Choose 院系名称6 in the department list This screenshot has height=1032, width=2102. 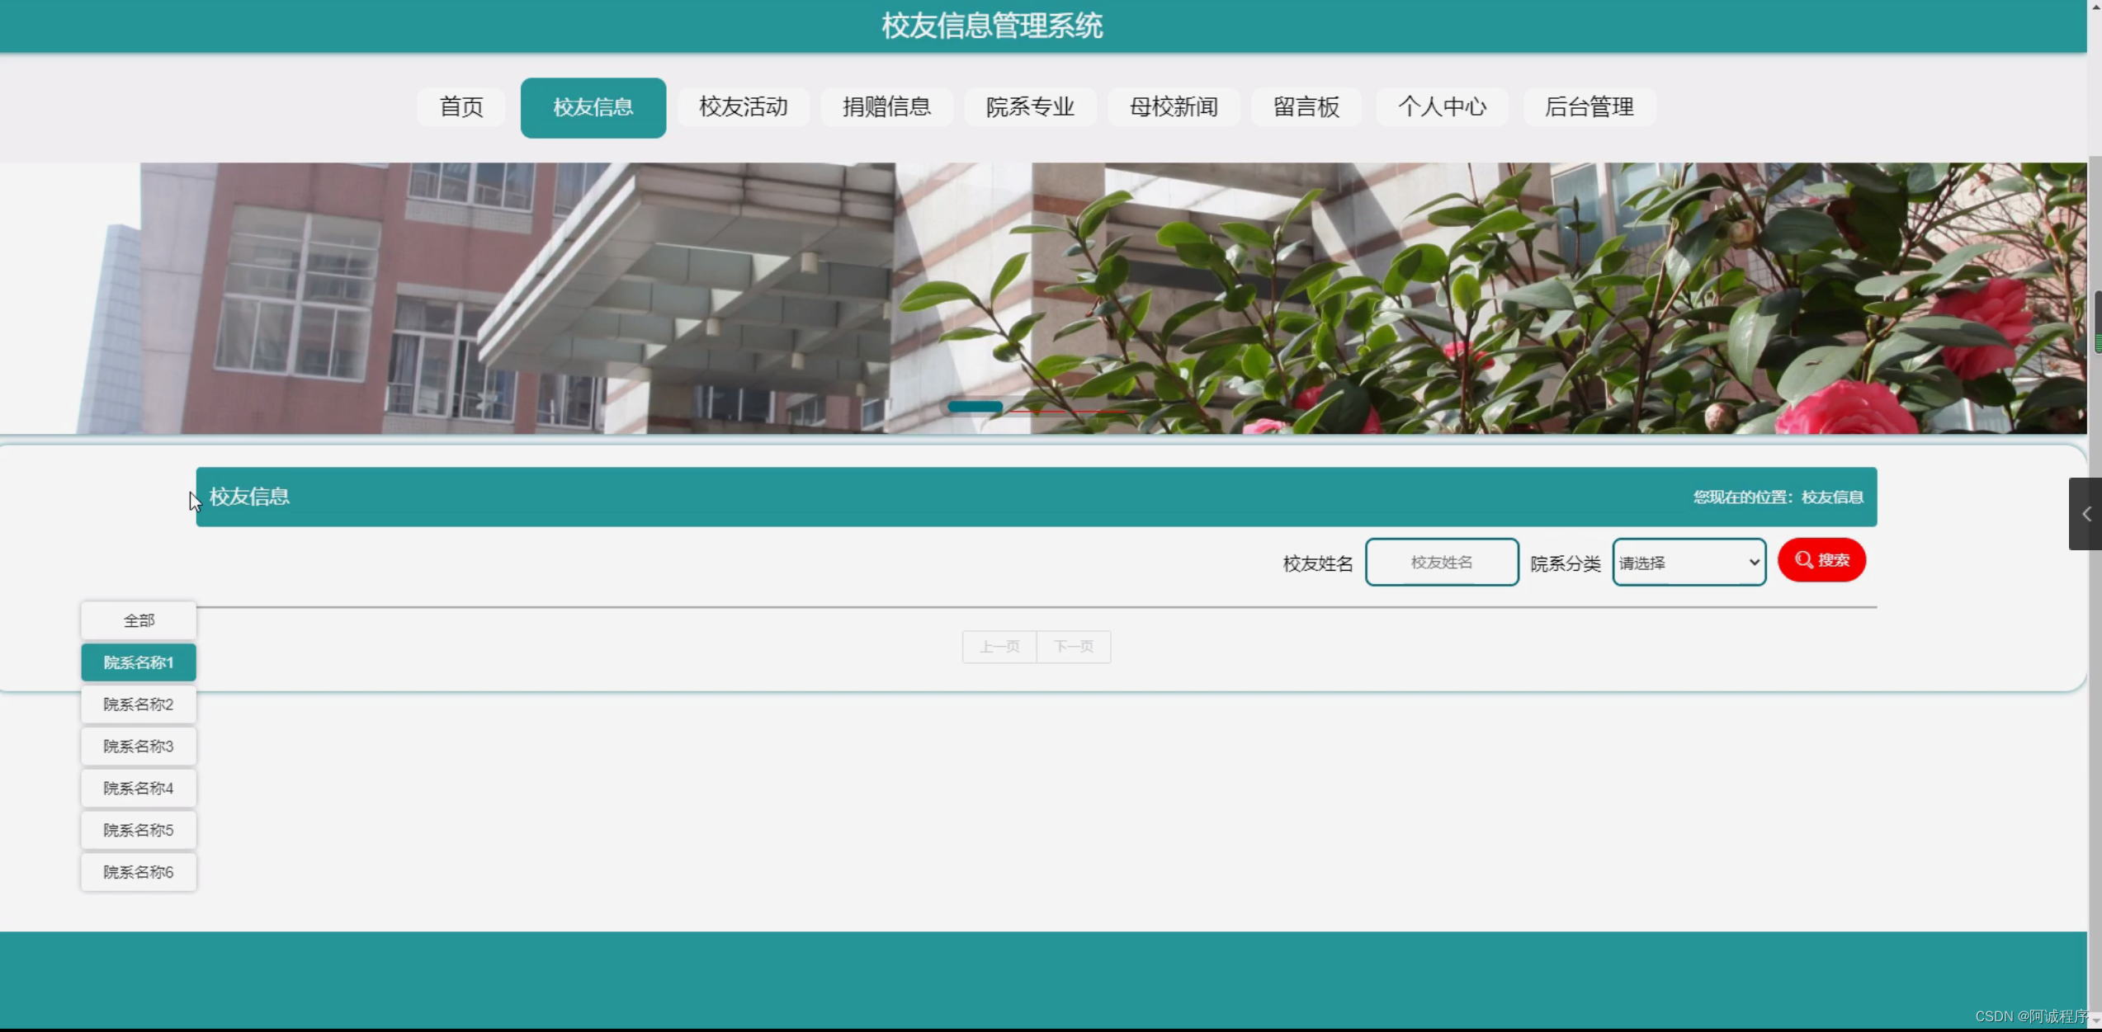tap(138, 871)
